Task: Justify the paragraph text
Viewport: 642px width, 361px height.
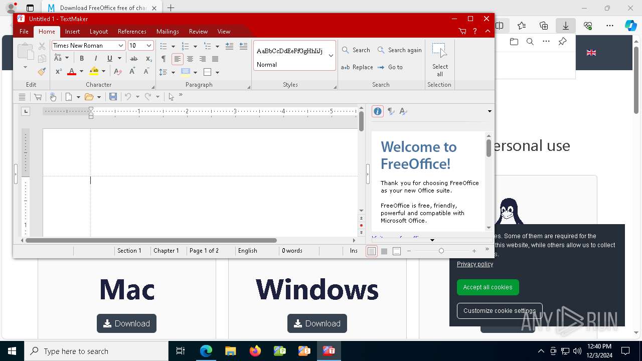Action: (x=215, y=59)
